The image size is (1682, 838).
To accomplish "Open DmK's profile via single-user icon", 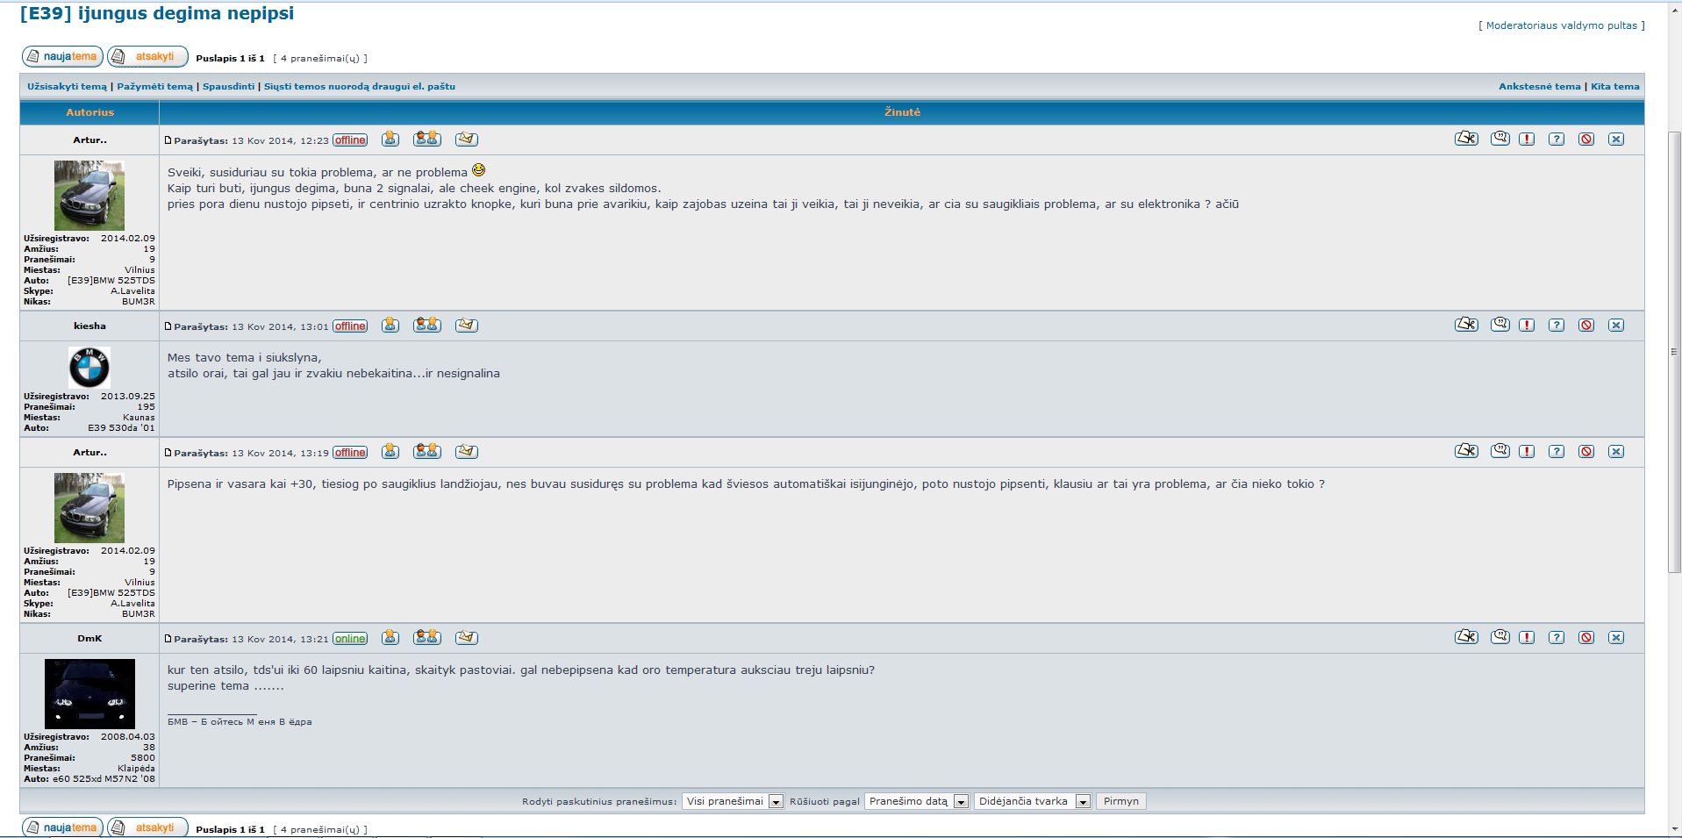I will coord(390,638).
